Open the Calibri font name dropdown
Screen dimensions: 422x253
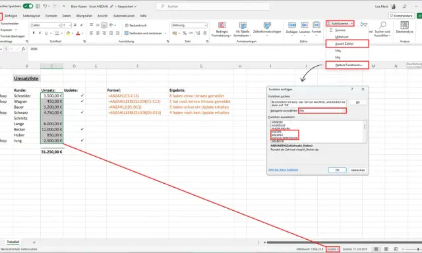59,25
